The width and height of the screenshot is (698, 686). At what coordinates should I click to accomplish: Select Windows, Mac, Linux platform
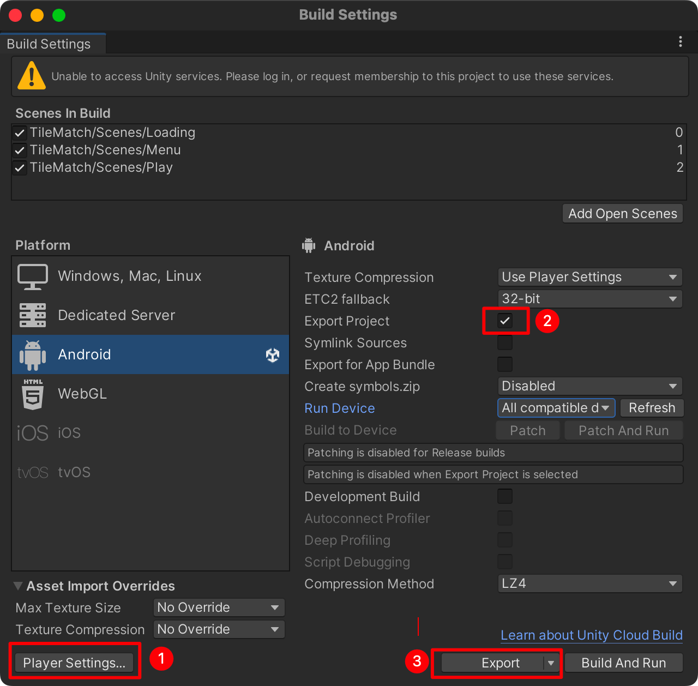click(x=151, y=276)
